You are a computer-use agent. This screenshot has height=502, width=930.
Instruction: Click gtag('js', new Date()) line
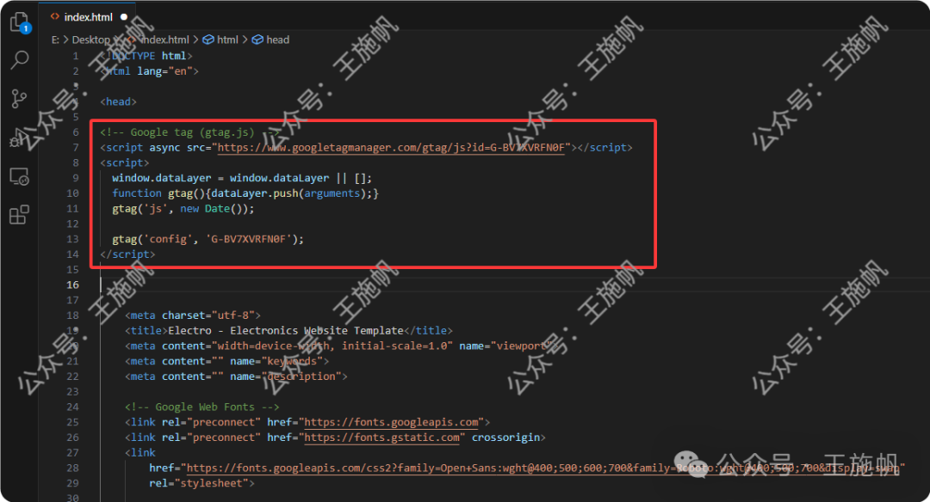pyautogui.click(x=183, y=208)
